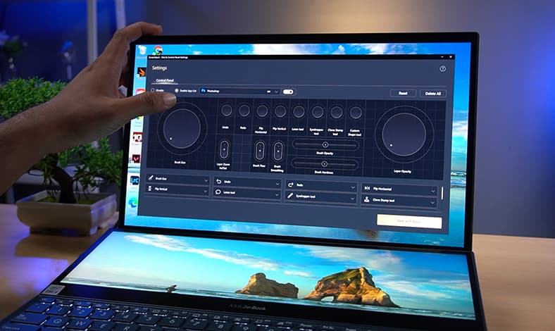Expand the Flip Vertical function dropdown
This screenshot has height=331, width=555.
click(205, 191)
